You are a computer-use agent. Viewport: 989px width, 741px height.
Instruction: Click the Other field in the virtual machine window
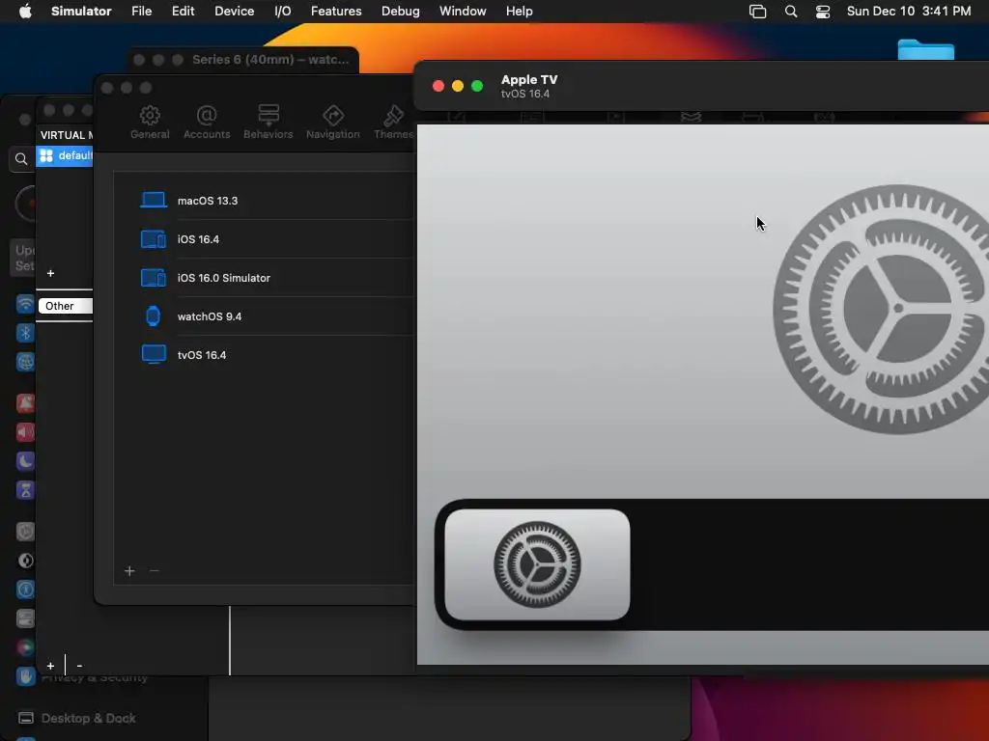click(65, 306)
